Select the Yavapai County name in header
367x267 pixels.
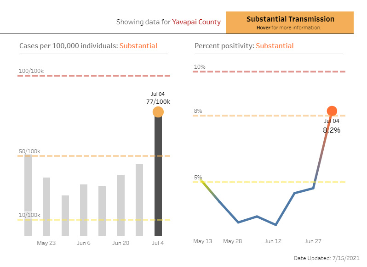tap(196, 22)
